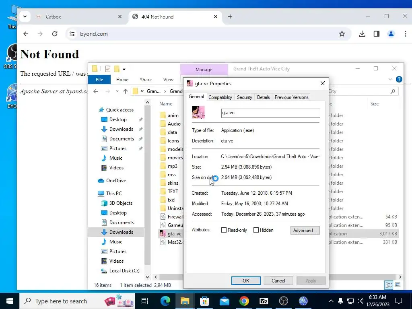
Task: Cancel the Properties dialog
Action: point(278,280)
